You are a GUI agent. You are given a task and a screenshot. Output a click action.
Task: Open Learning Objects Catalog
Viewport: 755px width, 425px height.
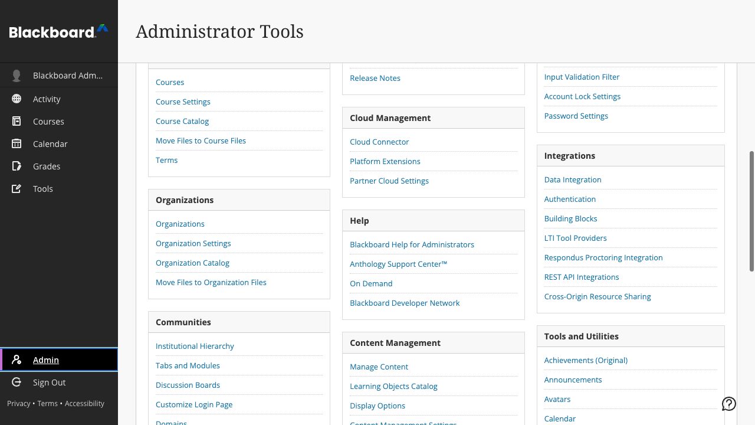point(393,386)
